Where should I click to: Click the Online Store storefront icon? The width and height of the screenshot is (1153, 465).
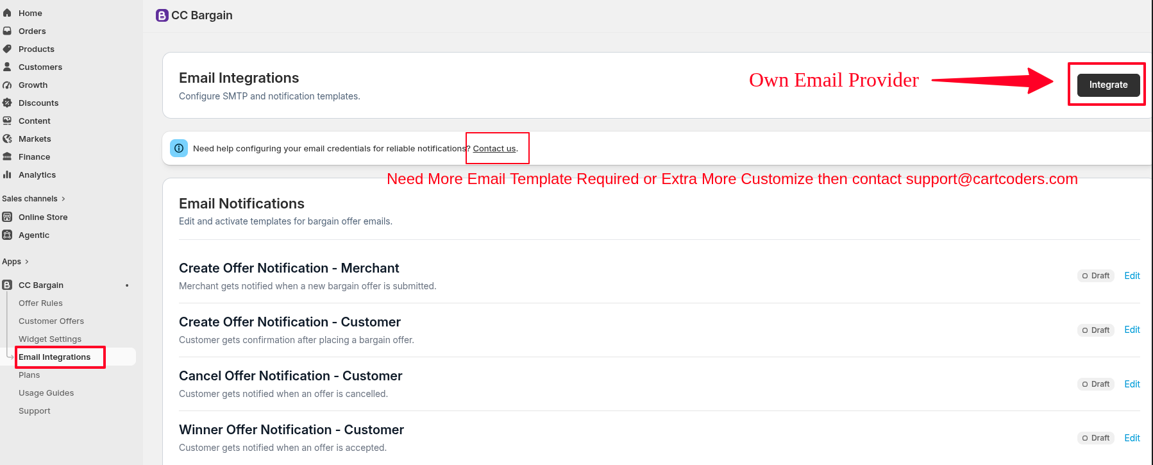tap(7, 217)
